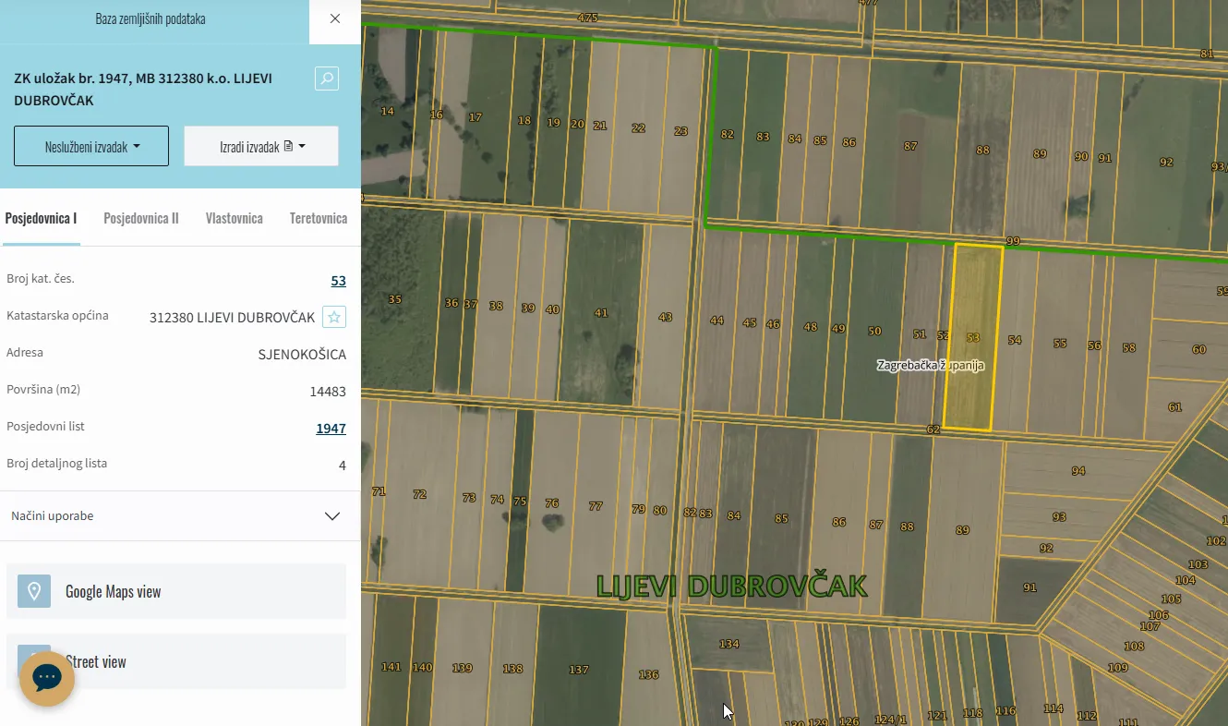The height and width of the screenshot is (726, 1228).
Task: Click the Street view button
Action: click(x=176, y=661)
